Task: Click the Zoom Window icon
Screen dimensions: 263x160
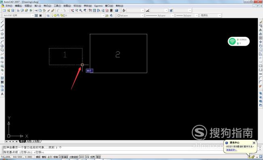Action: tap(81, 11)
